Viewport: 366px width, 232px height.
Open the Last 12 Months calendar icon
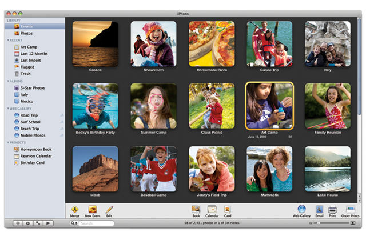click(17, 54)
